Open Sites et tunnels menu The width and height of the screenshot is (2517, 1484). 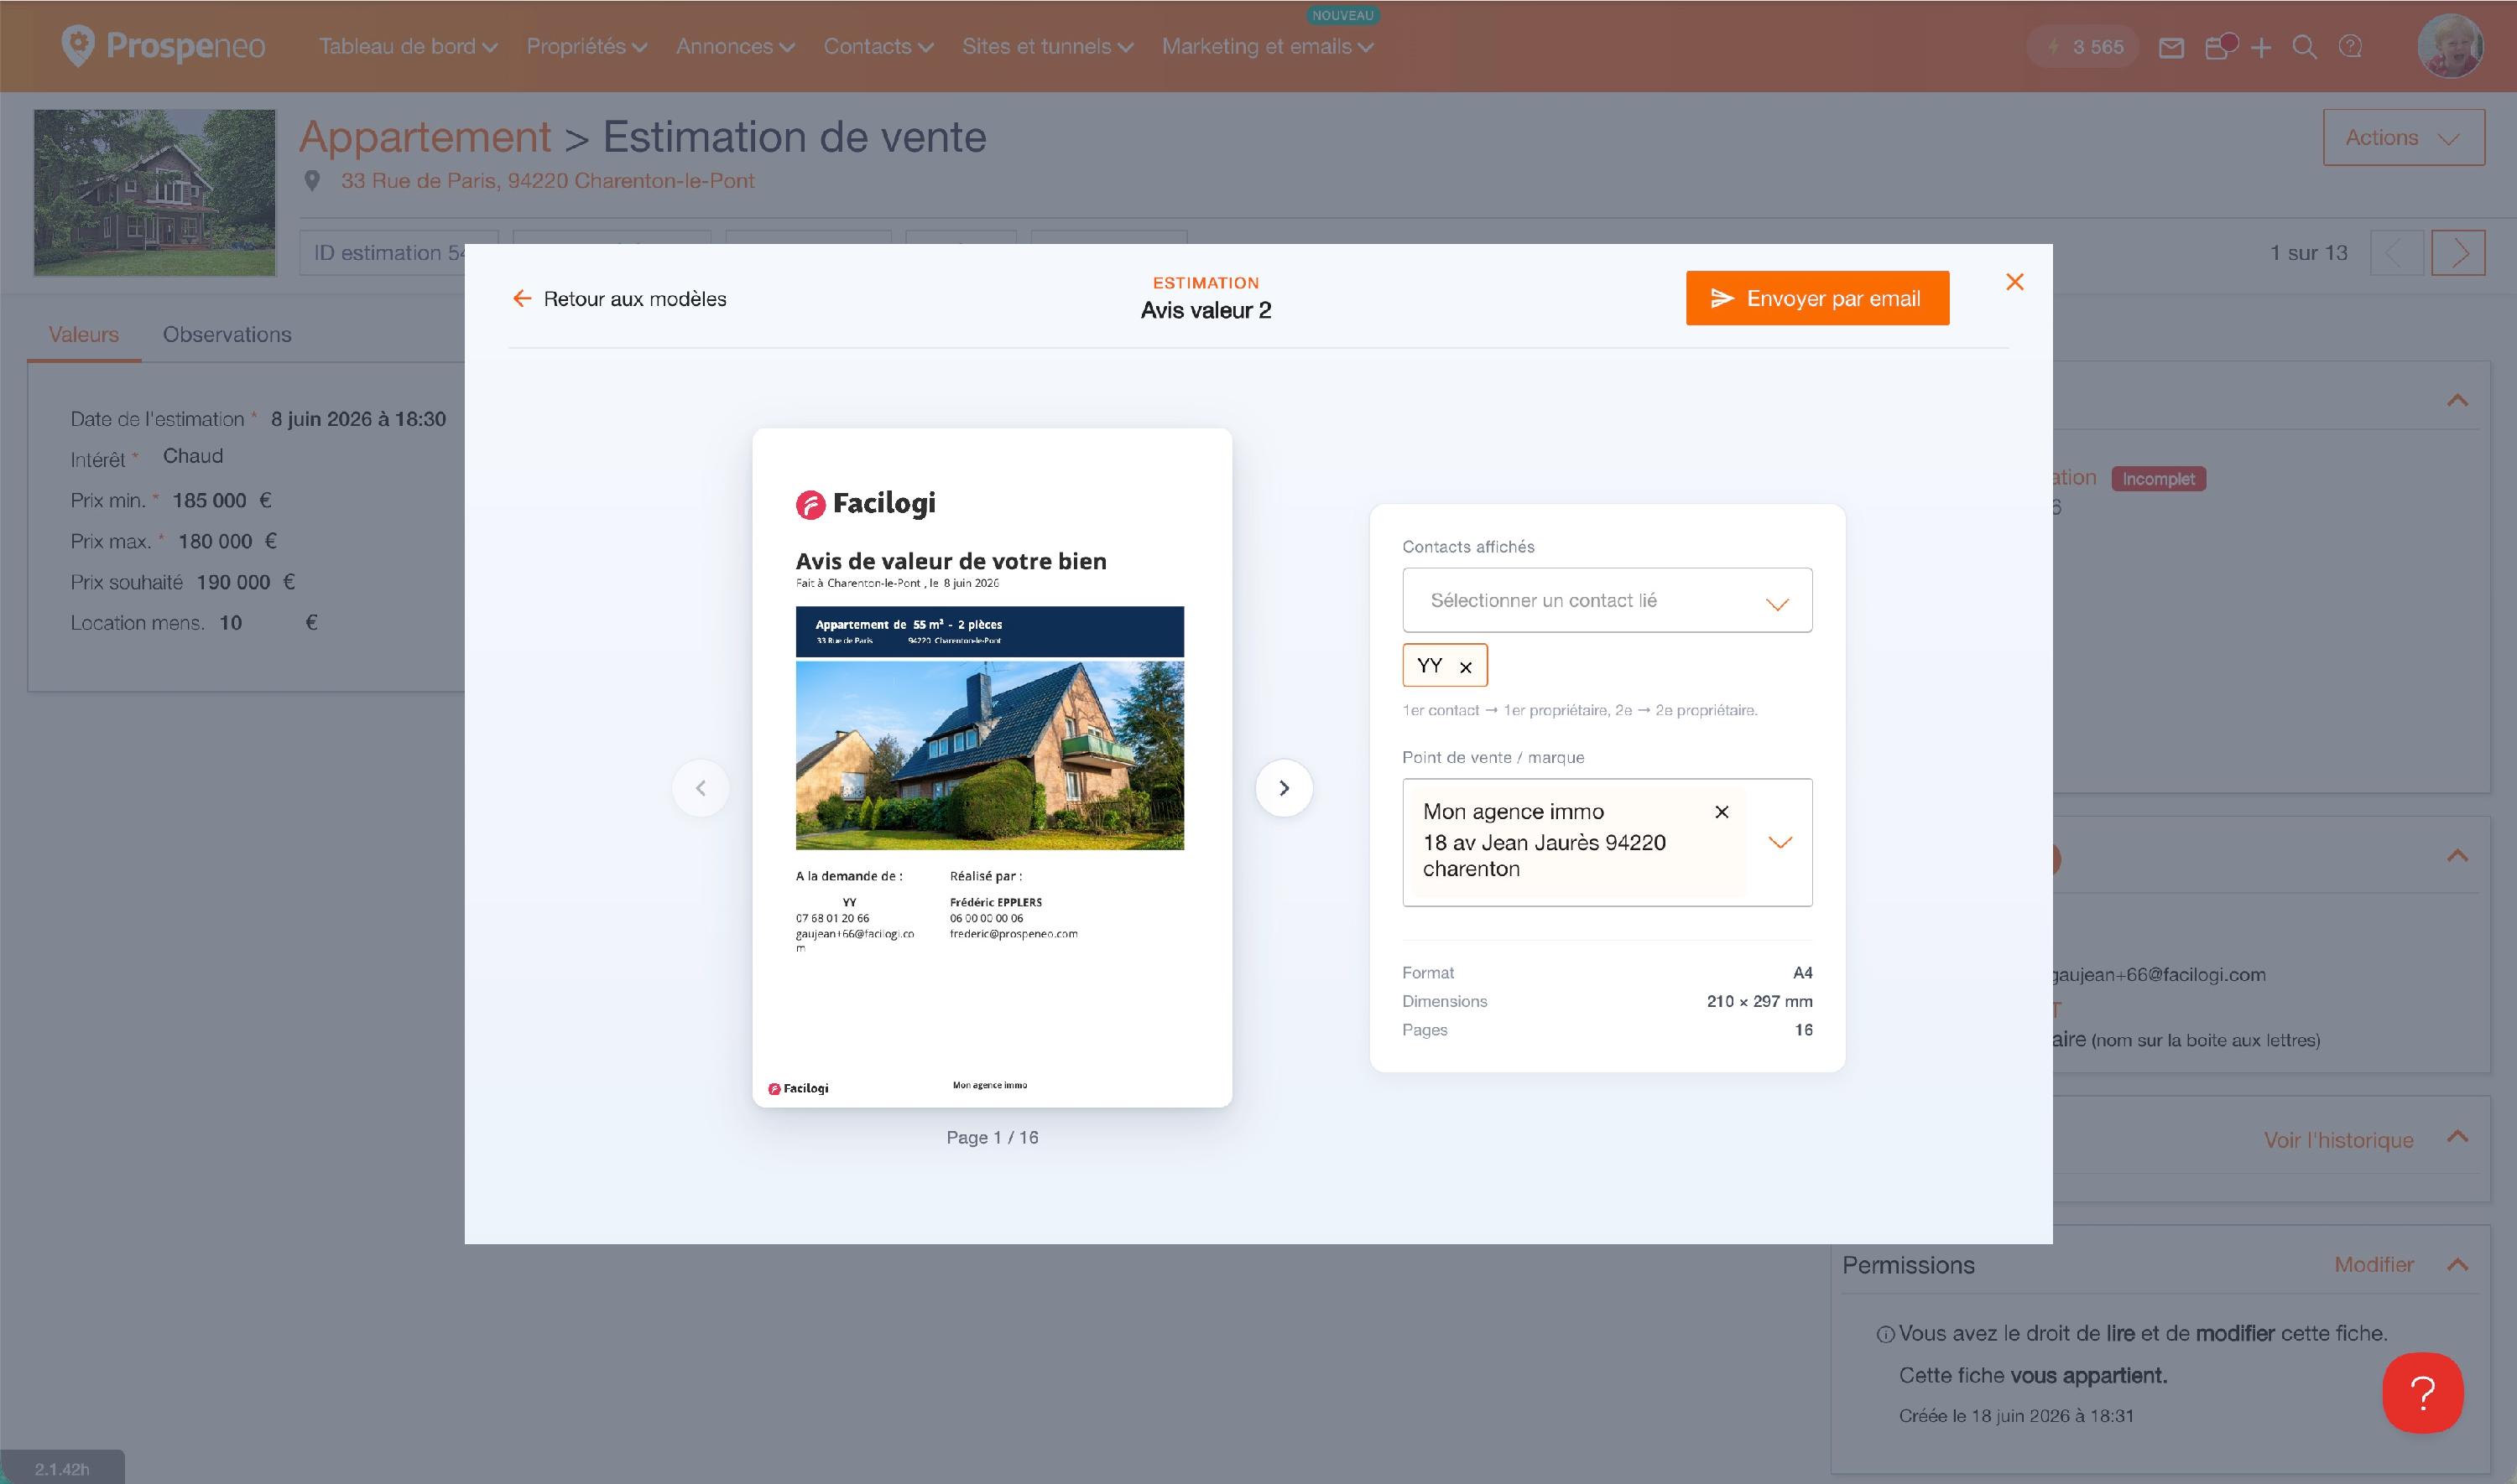(x=1047, y=46)
